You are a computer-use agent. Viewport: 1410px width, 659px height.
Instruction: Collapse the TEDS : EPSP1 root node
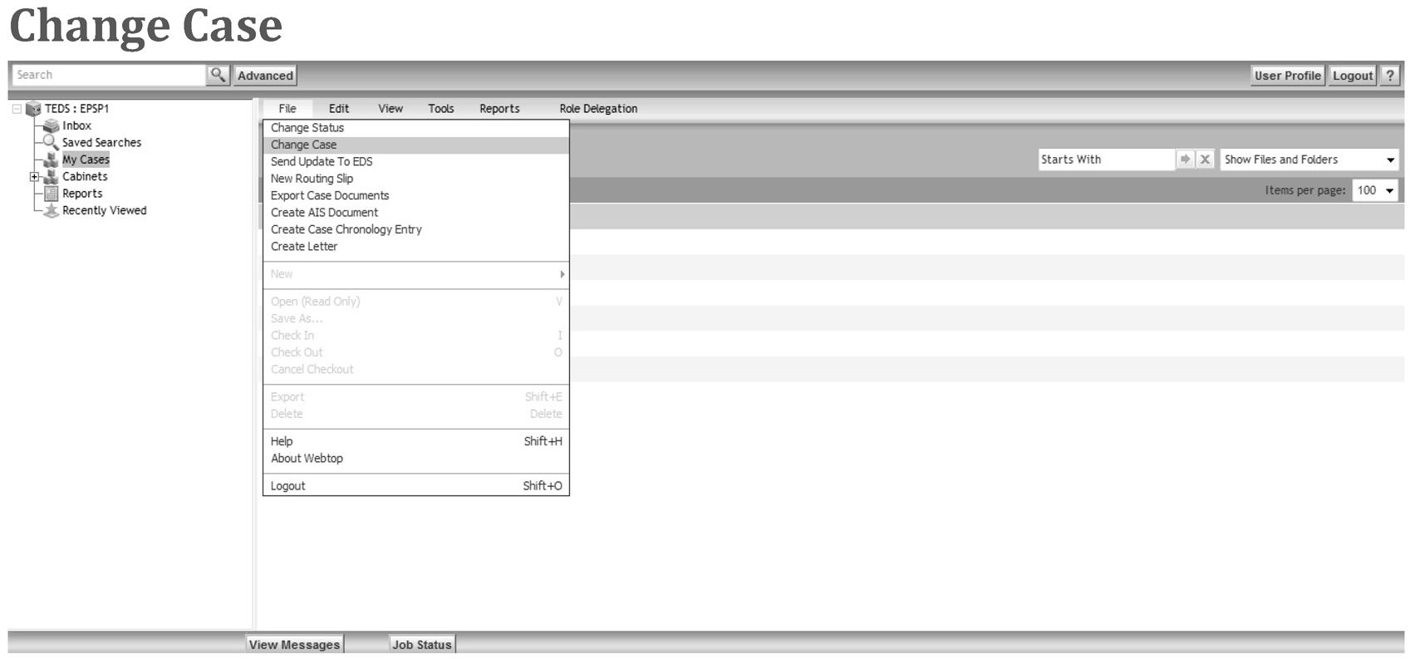click(17, 109)
